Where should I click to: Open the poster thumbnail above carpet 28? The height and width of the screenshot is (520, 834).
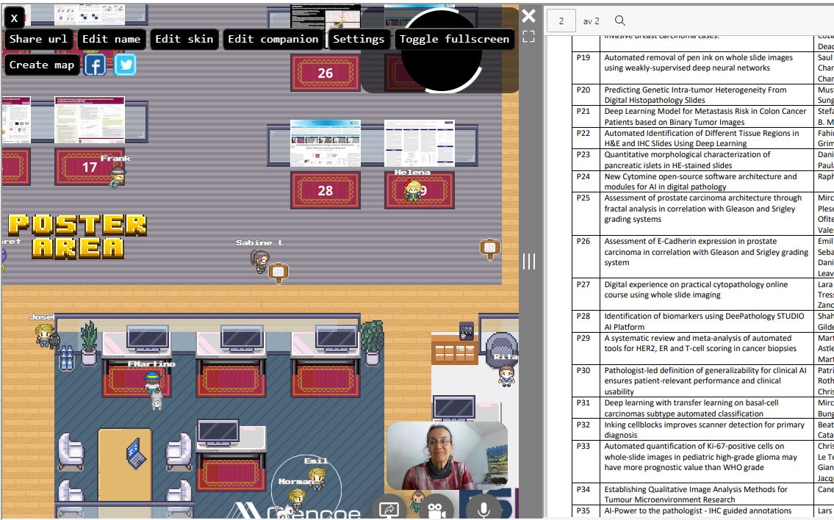[x=326, y=143]
